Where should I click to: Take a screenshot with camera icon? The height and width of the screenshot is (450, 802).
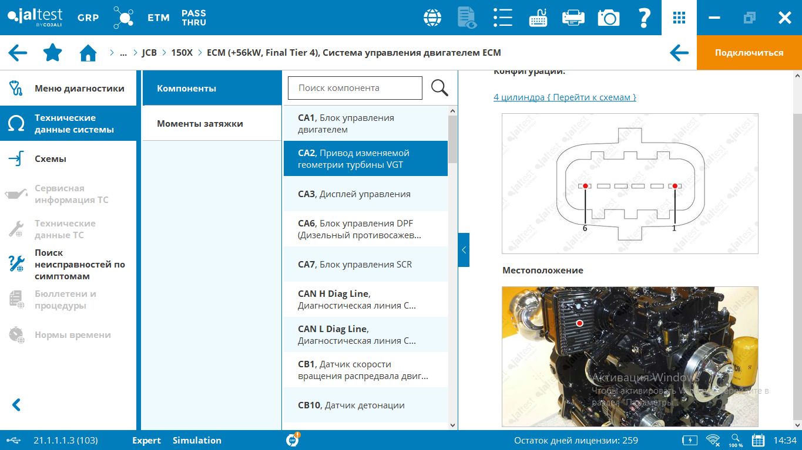[x=609, y=18]
